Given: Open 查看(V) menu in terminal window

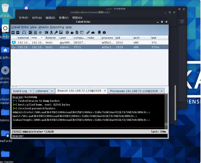Looking at the screenshot, I should coord(64,18).
